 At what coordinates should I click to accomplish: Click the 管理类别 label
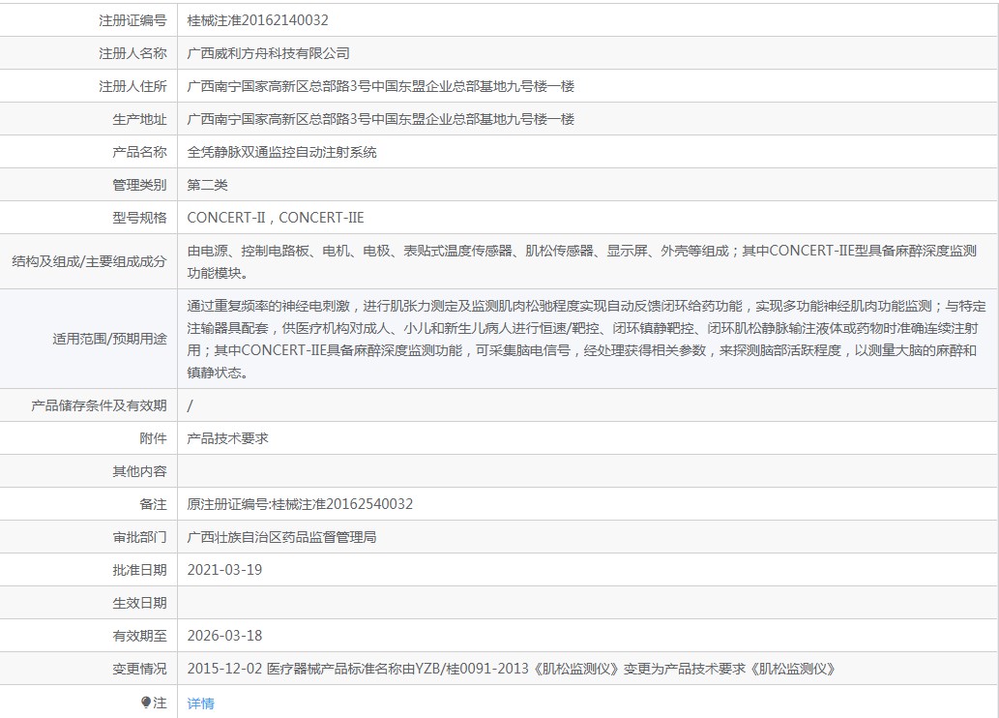pos(139,185)
